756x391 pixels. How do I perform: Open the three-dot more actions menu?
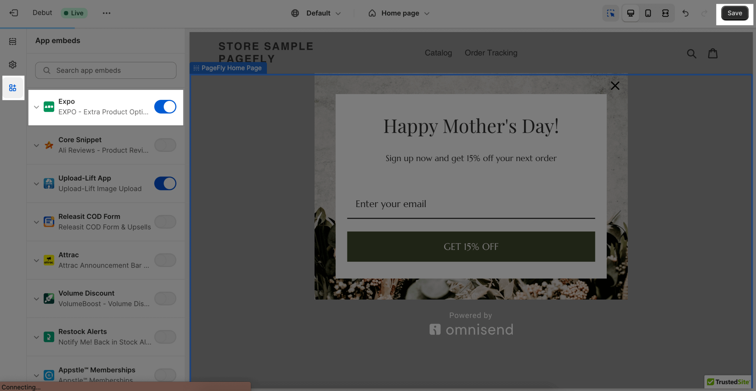click(107, 13)
